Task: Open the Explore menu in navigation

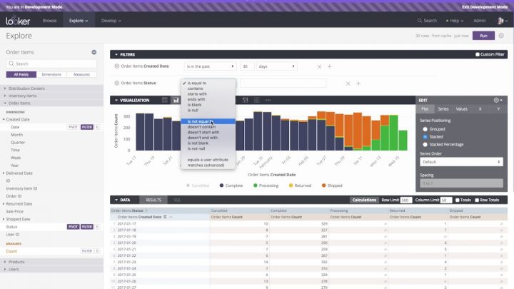Action: click(x=79, y=21)
